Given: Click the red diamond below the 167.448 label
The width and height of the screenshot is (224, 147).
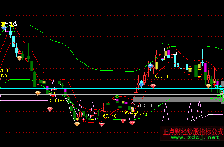Looking at the screenshot, I should coord(102,124).
